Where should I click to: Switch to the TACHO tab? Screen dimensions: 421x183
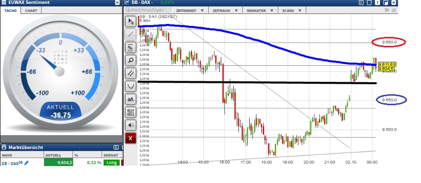click(x=11, y=10)
